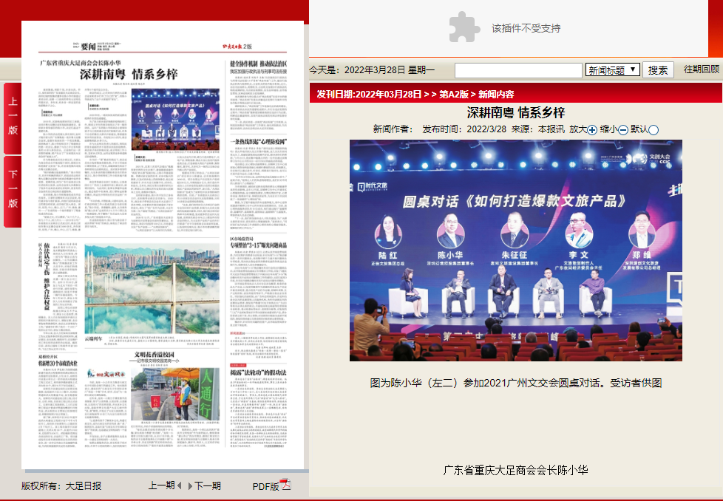Go to next page with 下一版 tab

tap(13, 191)
